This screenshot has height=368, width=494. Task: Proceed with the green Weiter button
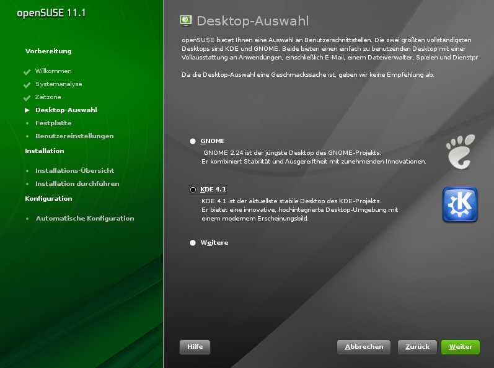click(x=461, y=347)
